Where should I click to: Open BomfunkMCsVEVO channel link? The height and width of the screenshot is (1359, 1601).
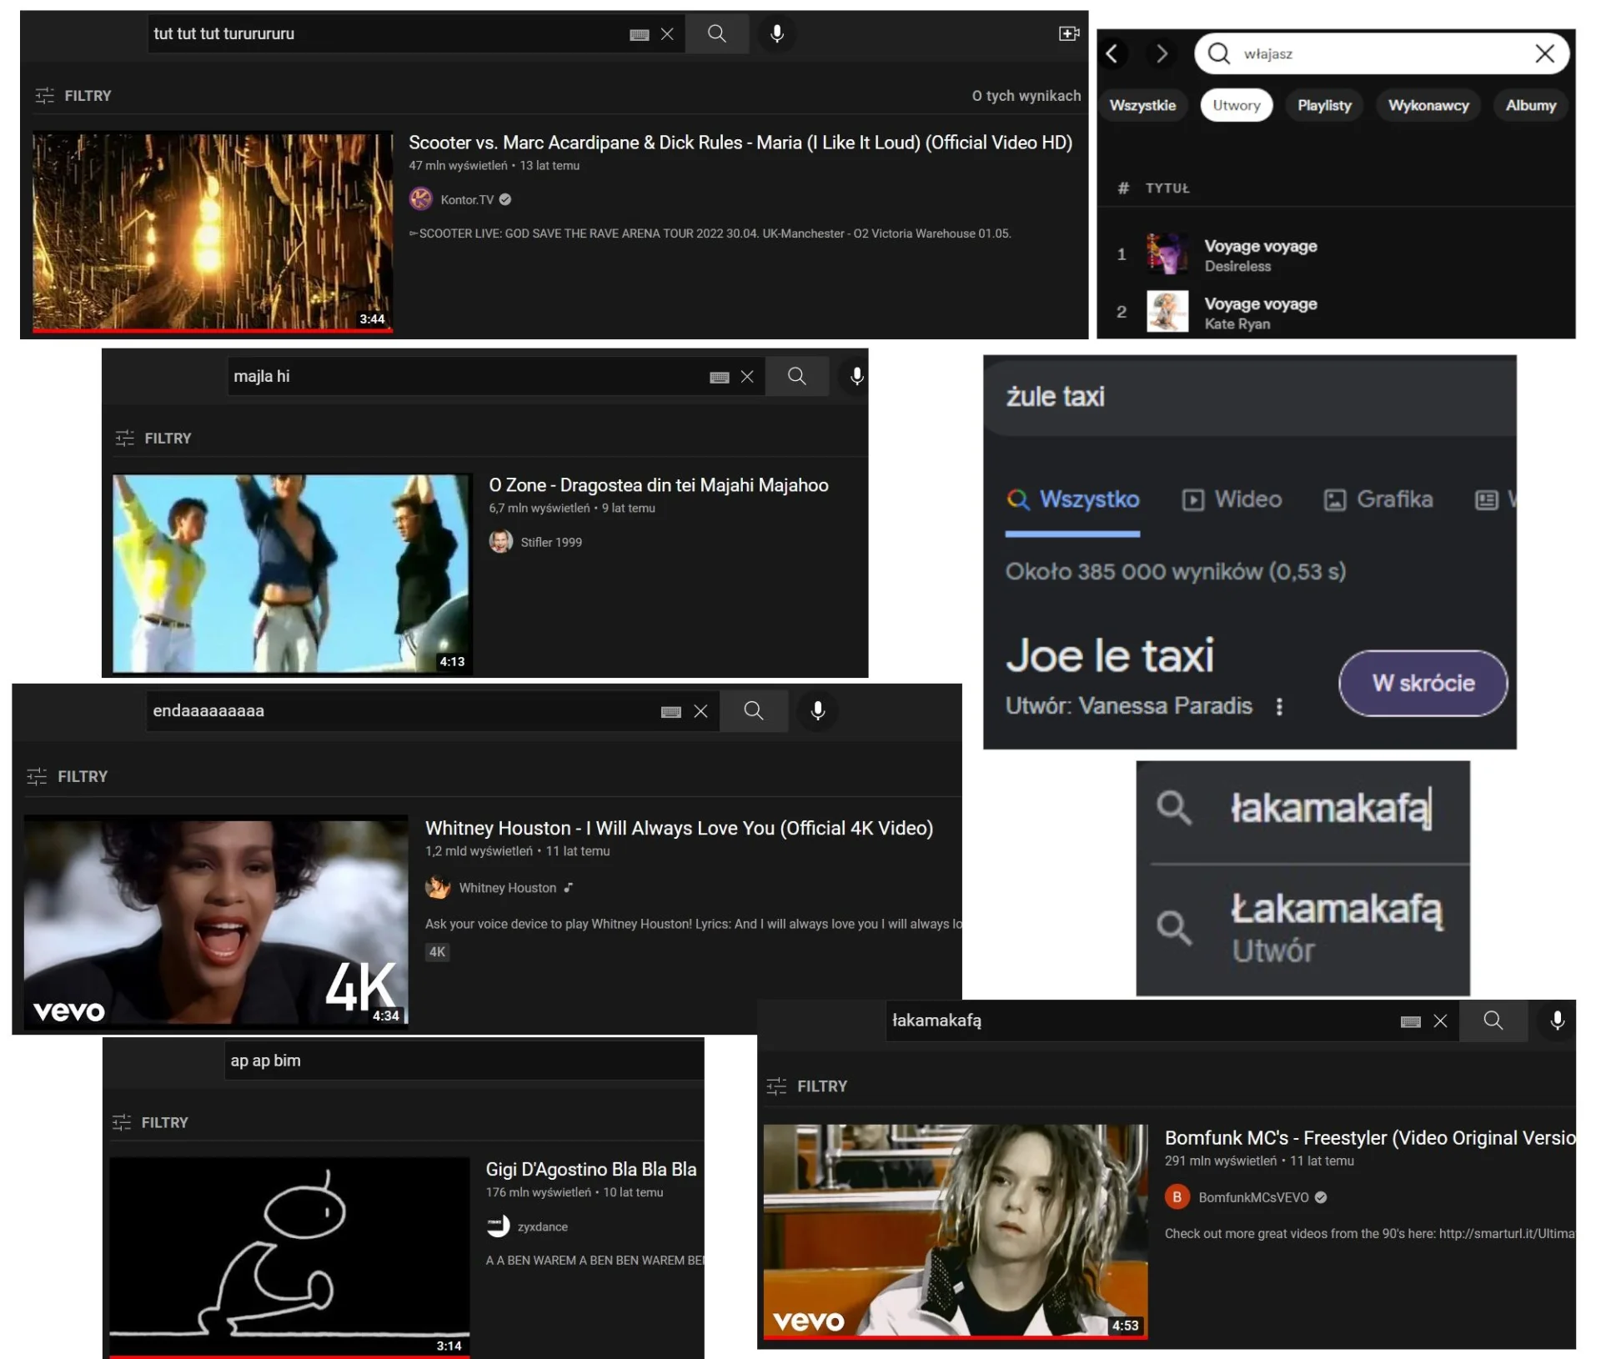pos(1253,1198)
